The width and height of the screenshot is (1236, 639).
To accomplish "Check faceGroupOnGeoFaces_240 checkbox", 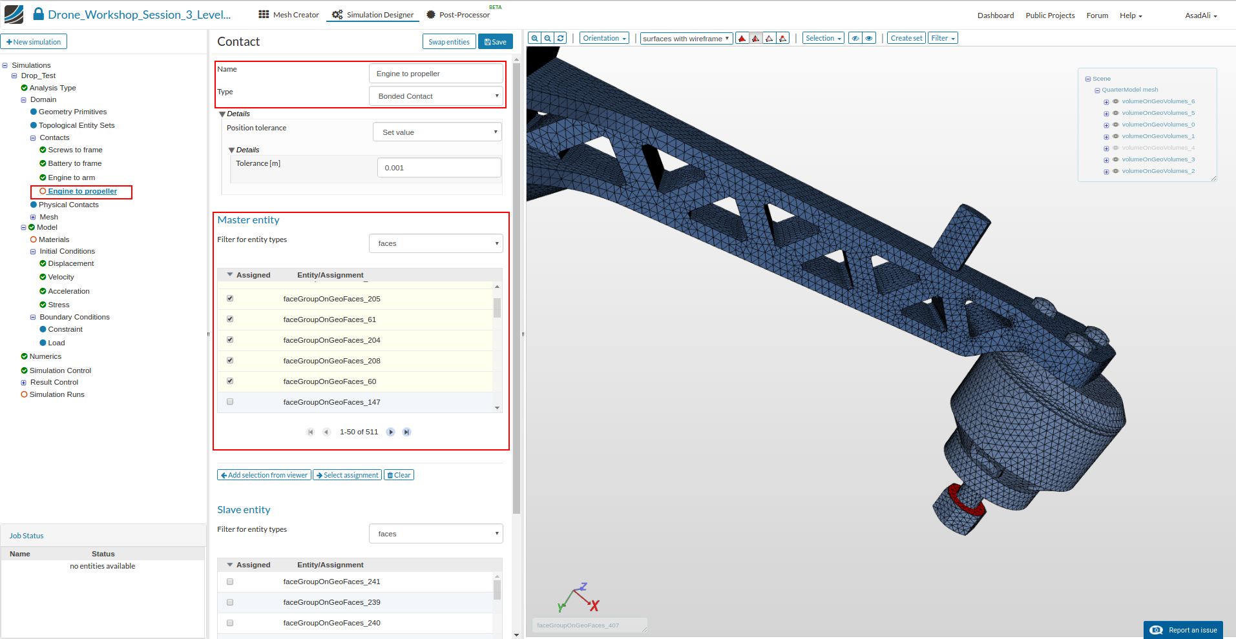I will (x=230, y=623).
